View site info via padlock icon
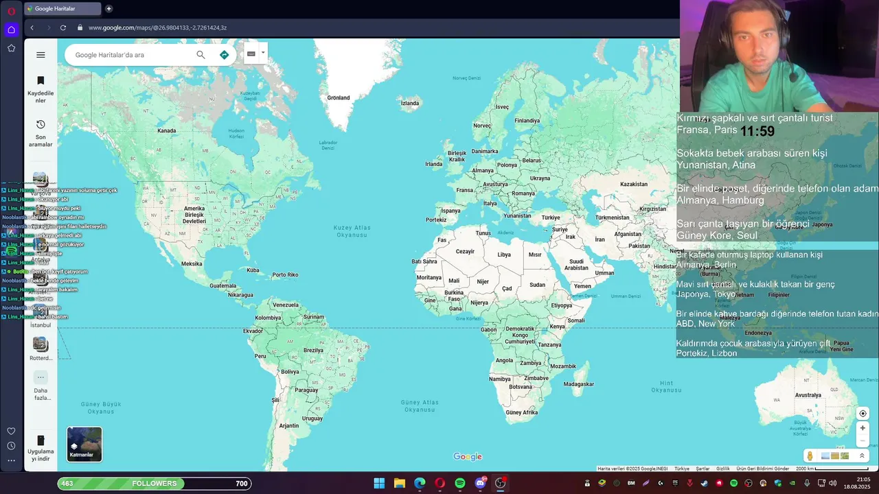879x494 pixels. click(80, 27)
